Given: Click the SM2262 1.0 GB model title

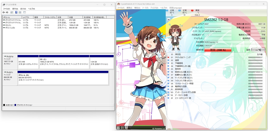Looking at the screenshot, I should click(216, 20).
